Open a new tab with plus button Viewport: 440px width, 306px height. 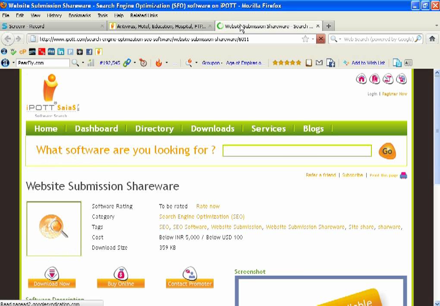click(x=329, y=26)
